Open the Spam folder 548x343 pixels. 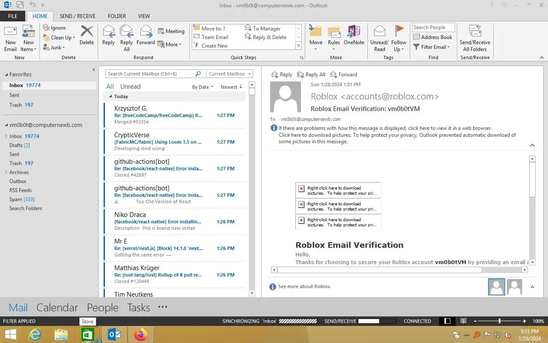click(22, 199)
